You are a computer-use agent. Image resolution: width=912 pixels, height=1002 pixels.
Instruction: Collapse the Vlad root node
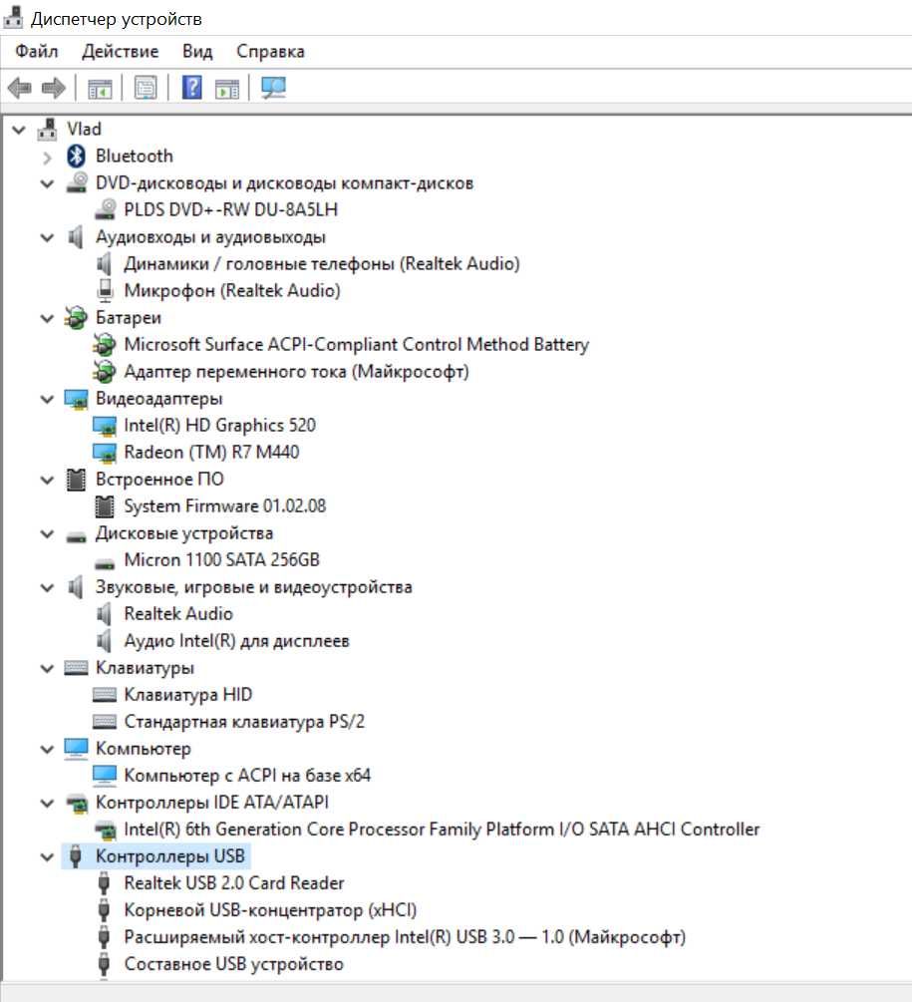point(19,130)
